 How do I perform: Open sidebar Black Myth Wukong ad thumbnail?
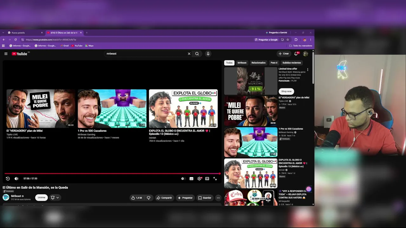251,81
